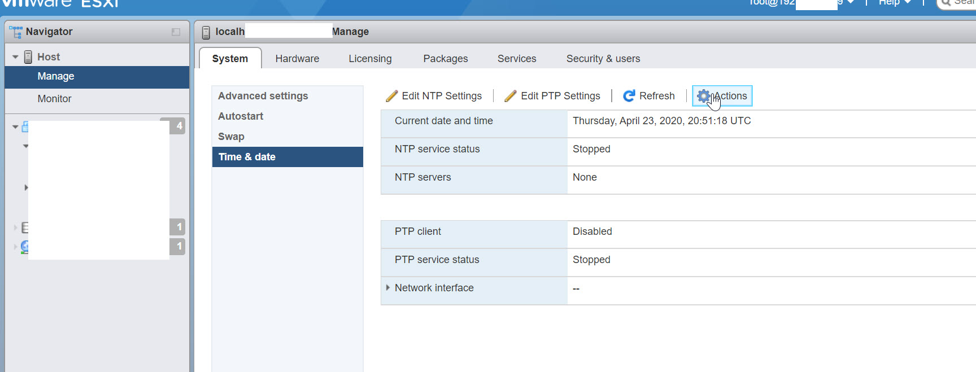
Task: Click the Edit PTP Settings pencil icon
Action: (x=511, y=96)
